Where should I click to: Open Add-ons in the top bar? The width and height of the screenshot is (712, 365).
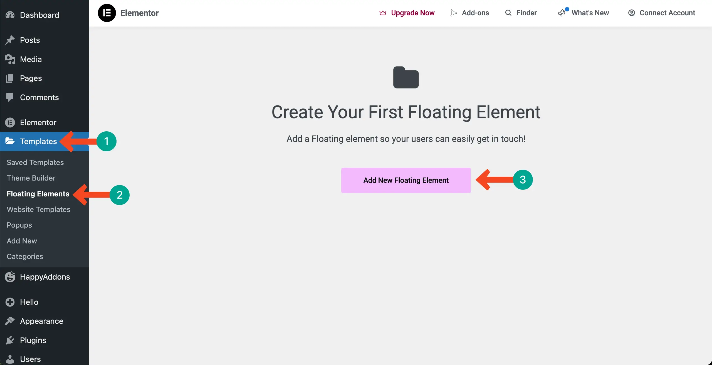pos(475,13)
